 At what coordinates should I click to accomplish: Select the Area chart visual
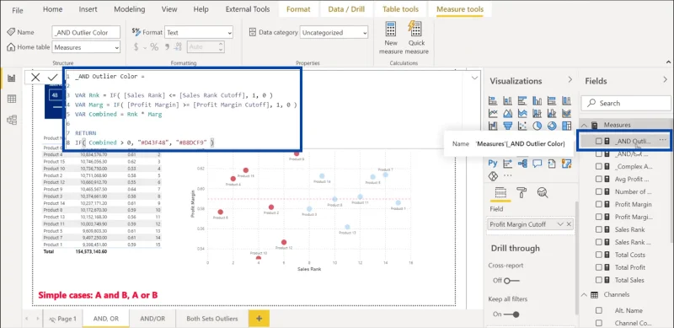(x=508, y=113)
